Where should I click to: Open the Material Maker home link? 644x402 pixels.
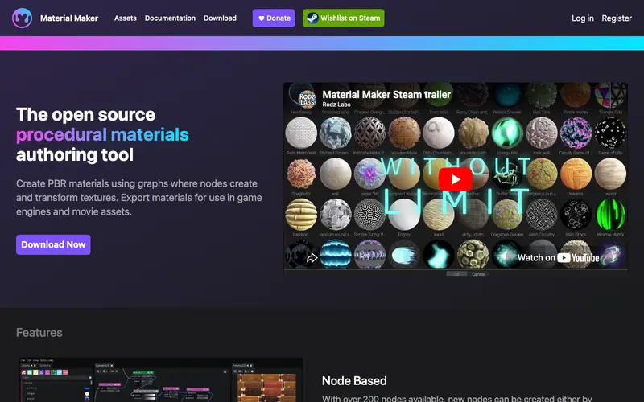[69, 18]
